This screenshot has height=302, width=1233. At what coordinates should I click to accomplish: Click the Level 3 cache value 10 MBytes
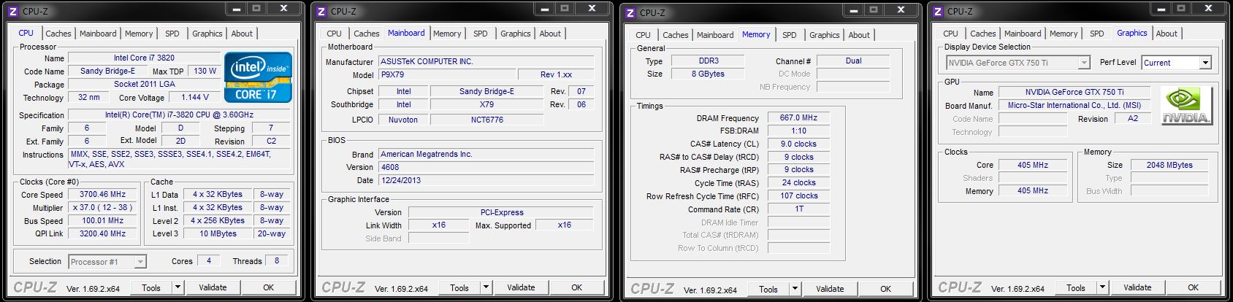click(218, 233)
